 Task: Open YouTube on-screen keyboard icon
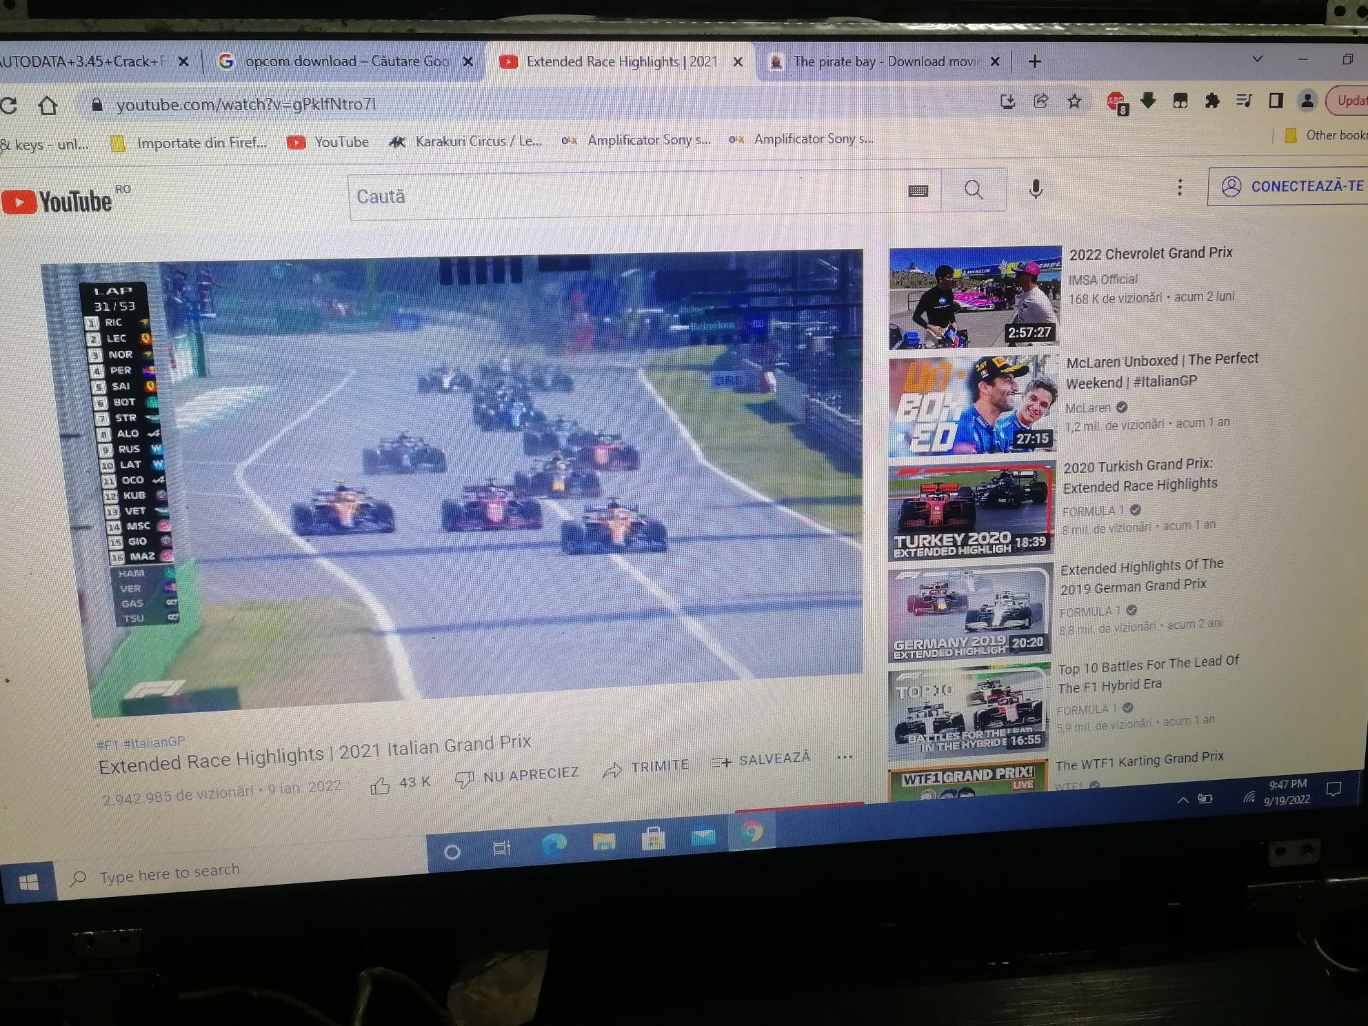918,191
